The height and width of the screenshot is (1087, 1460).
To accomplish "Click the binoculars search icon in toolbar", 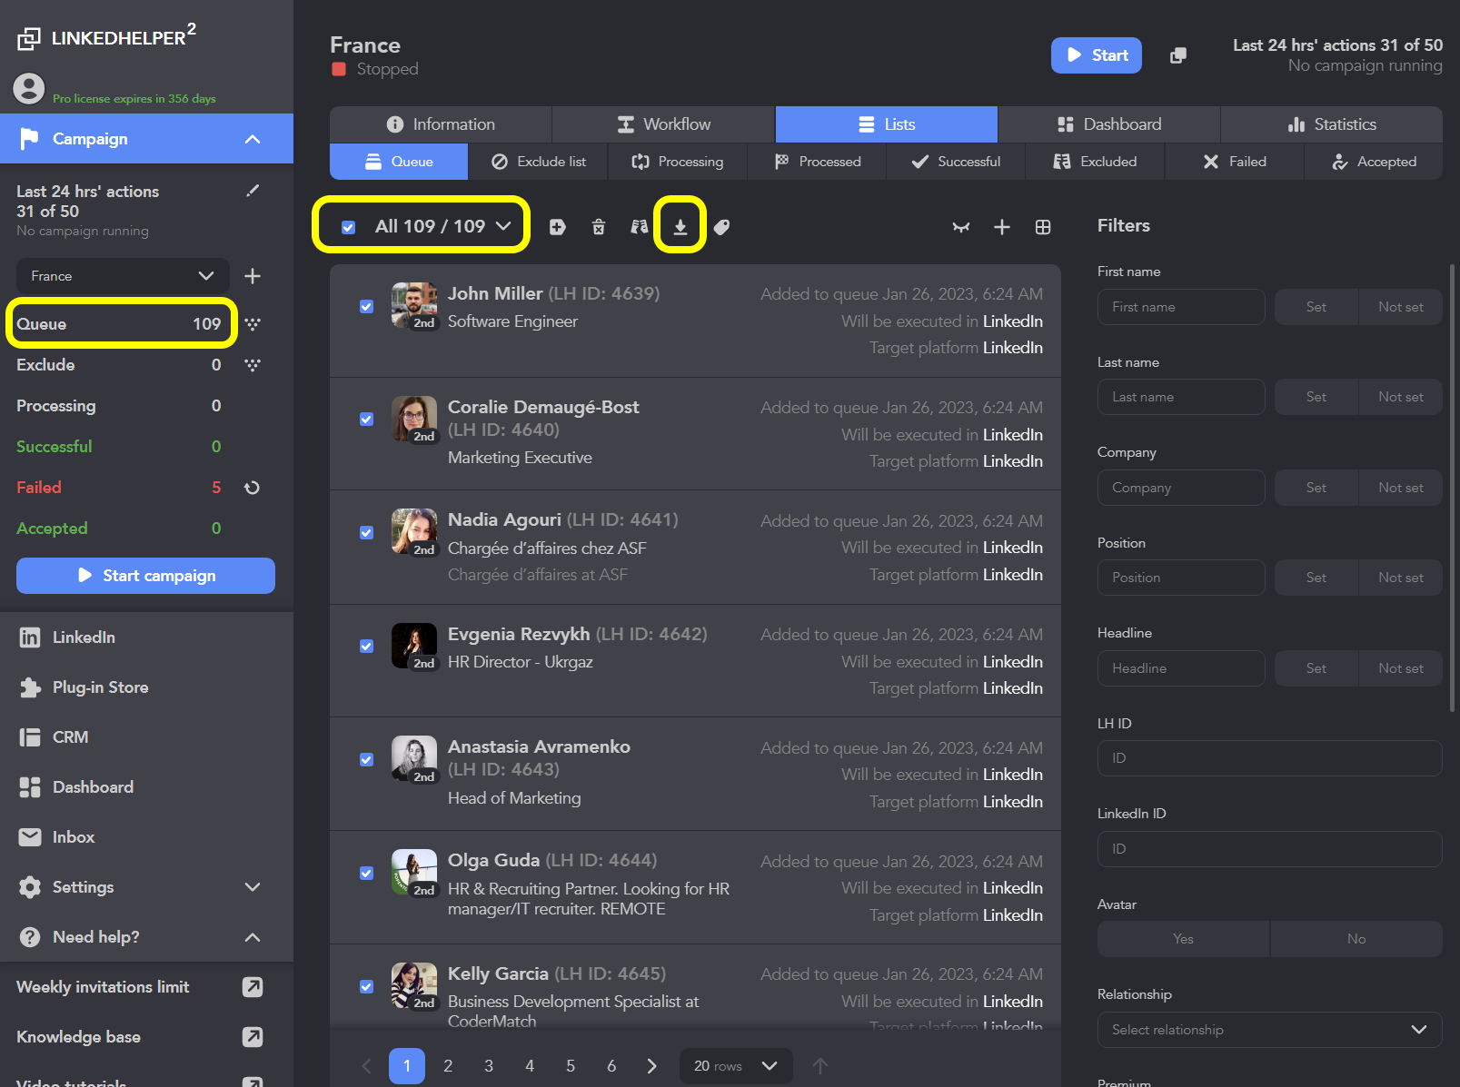I will 640,227.
